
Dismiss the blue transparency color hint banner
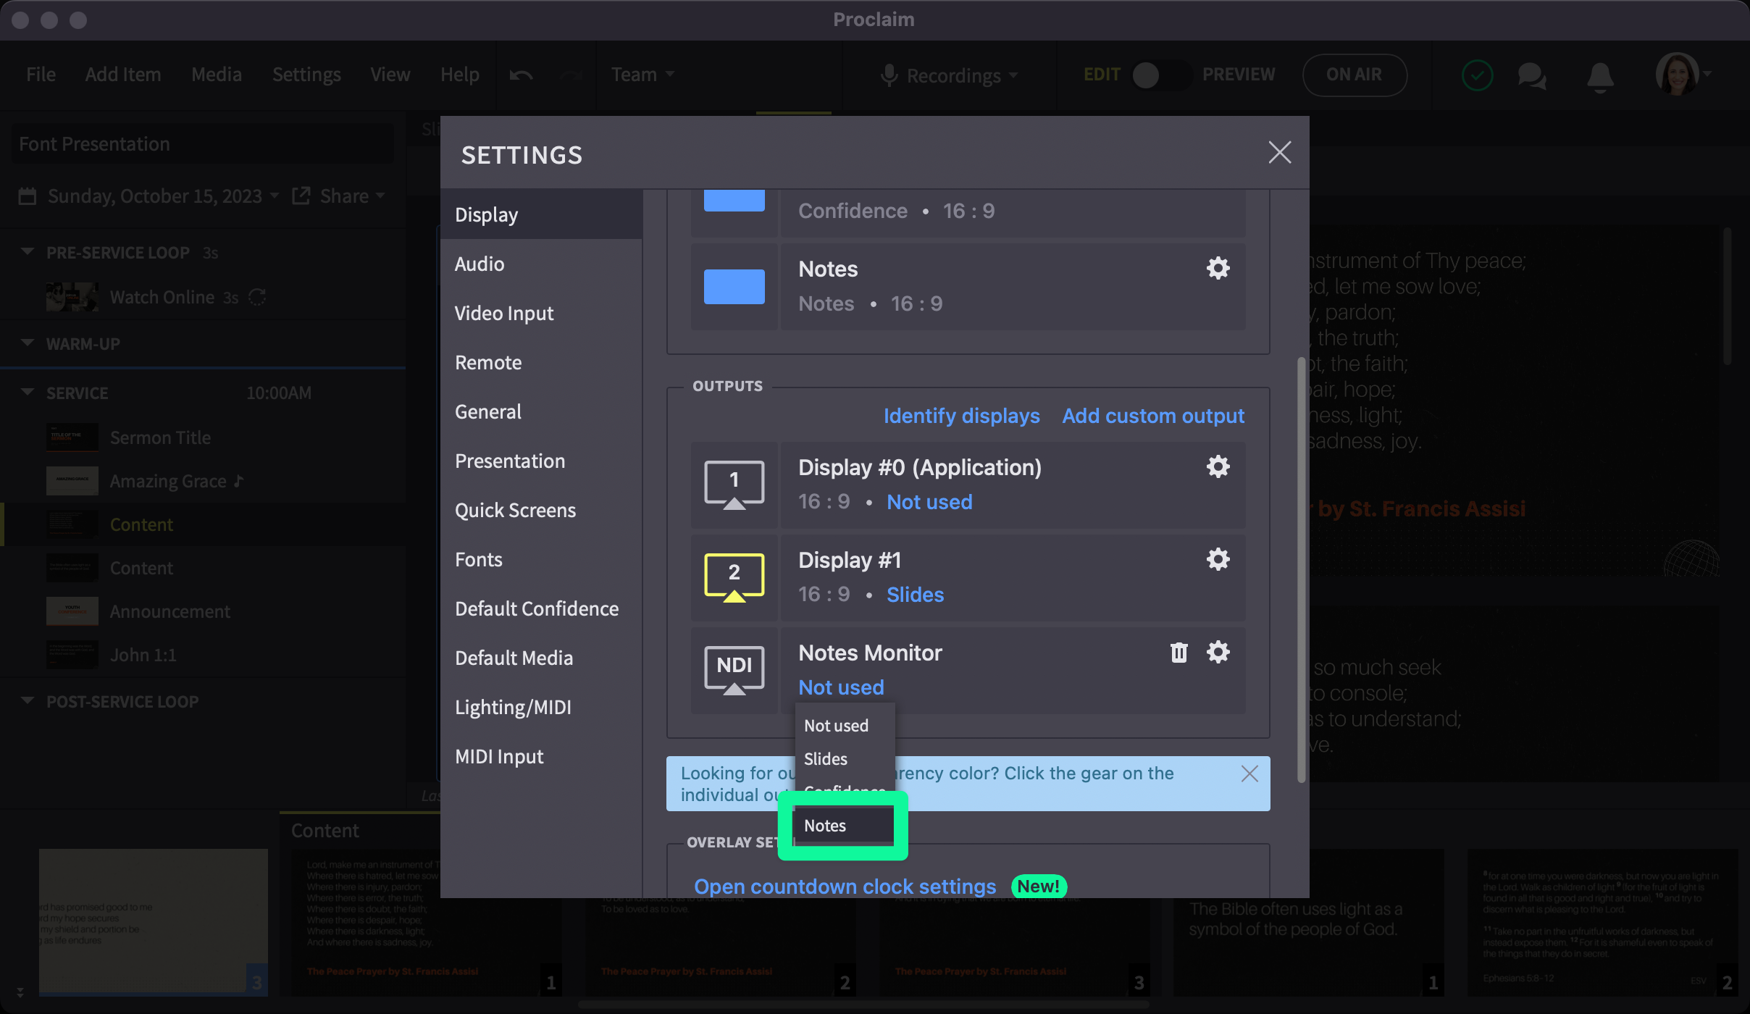pyautogui.click(x=1249, y=774)
